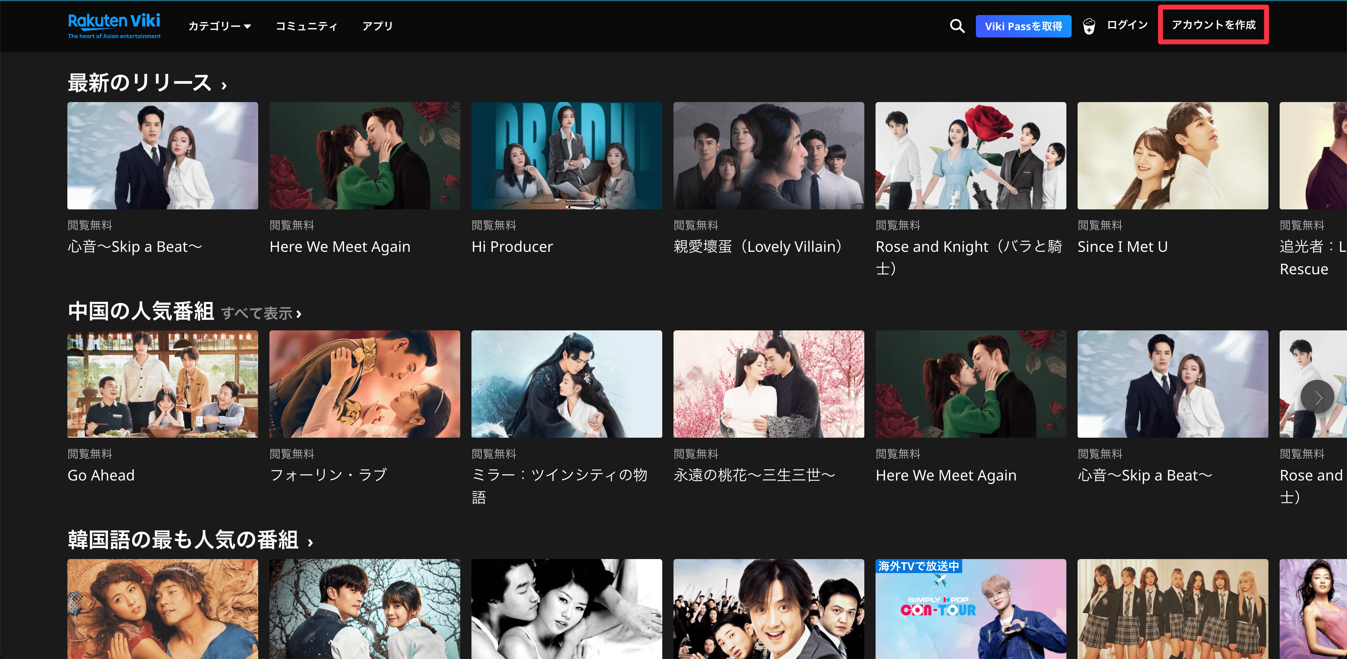Click the フォーリン・ラブ title link
The width and height of the screenshot is (1347, 659).
[328, 475]
